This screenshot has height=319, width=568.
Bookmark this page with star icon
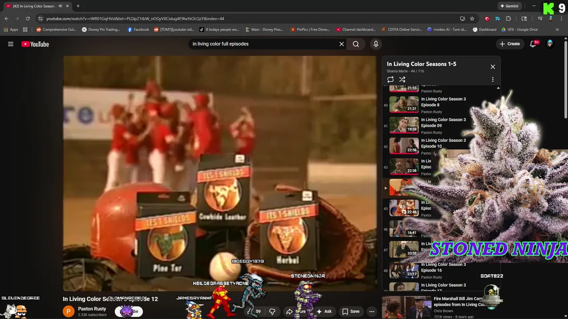[x=472, y=19]
